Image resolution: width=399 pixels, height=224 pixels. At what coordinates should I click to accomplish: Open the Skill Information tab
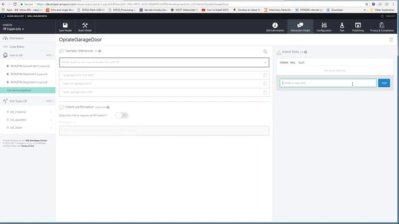pyautogui.click(x=275, y=27)
